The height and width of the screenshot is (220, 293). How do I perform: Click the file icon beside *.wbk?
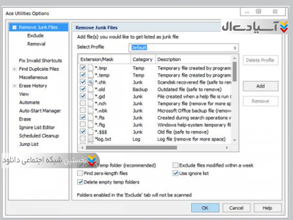(x=90, y=111)
